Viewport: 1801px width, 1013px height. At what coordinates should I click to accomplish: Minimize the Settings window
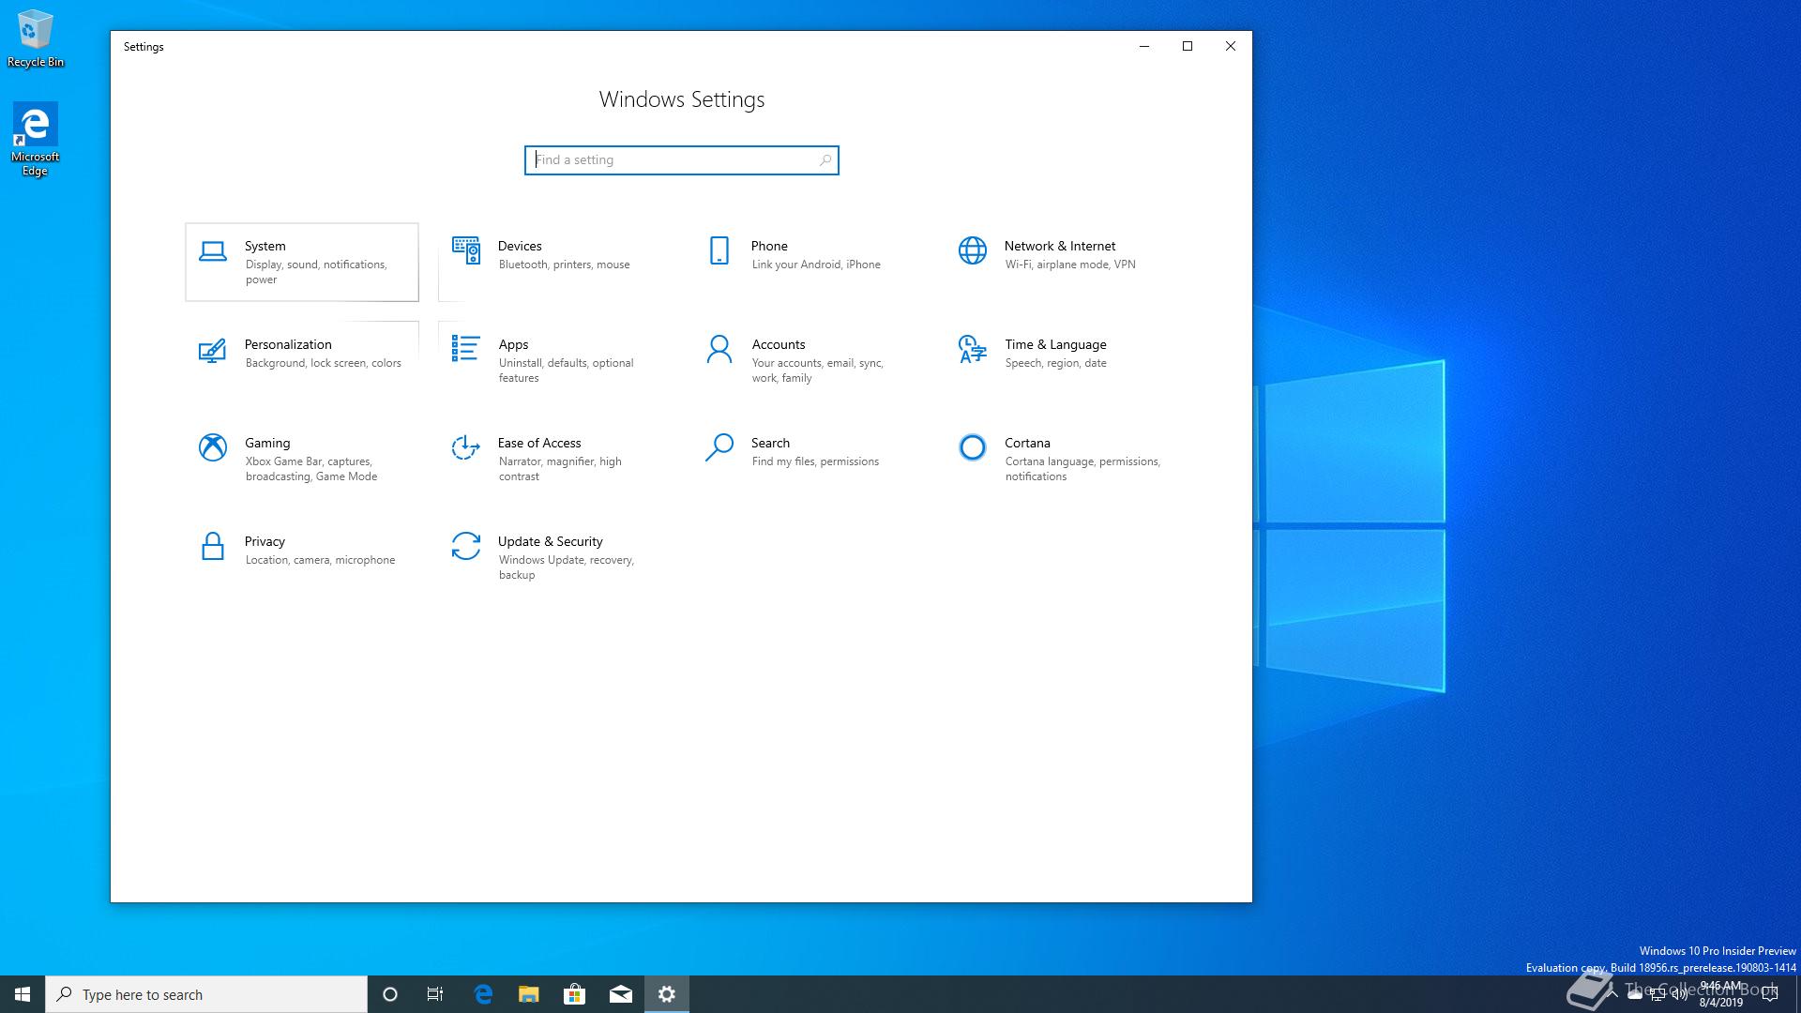click(1144, 46)
